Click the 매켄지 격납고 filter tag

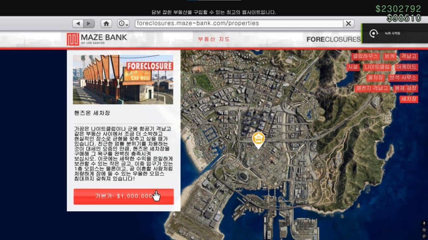(x=372, y=88)
